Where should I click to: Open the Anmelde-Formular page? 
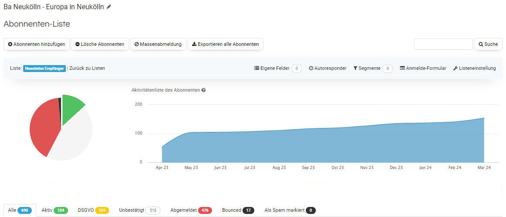coord(423,69)
